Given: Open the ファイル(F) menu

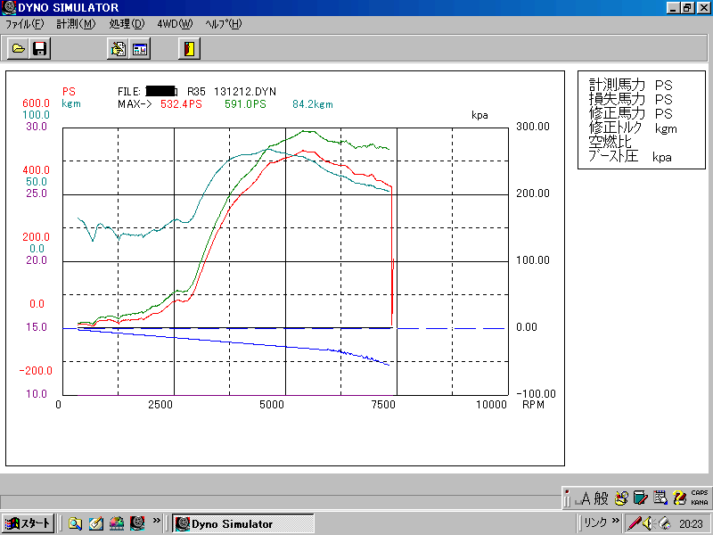Looking at the screenshot, I should pos(24,24).
